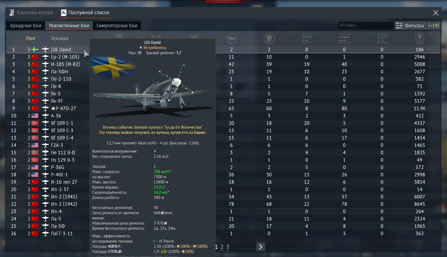Image resolution: width=447 pixels, height=257 pixels.
Task: Switch to Карточка игрока tab
Action: 31,13
